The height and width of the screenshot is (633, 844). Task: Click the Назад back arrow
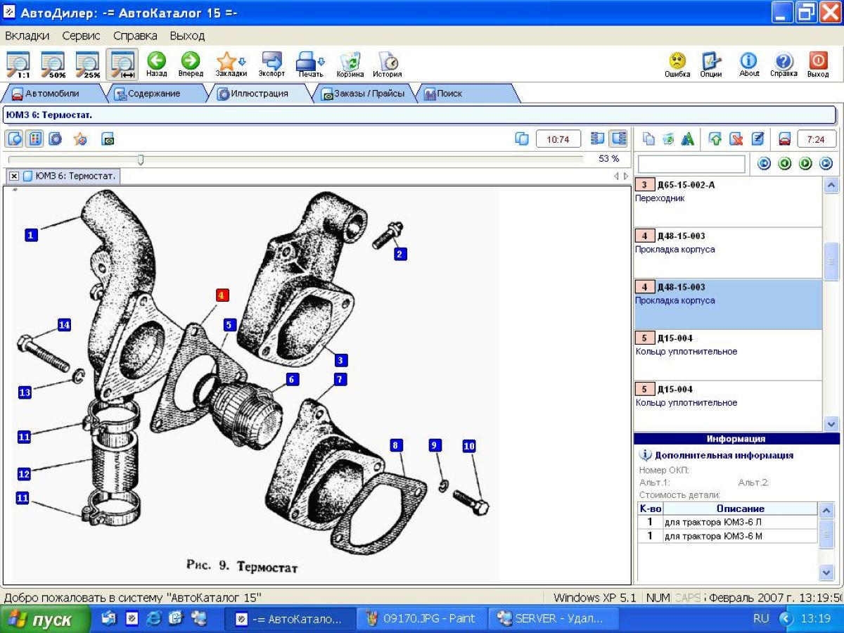[156, 64]
